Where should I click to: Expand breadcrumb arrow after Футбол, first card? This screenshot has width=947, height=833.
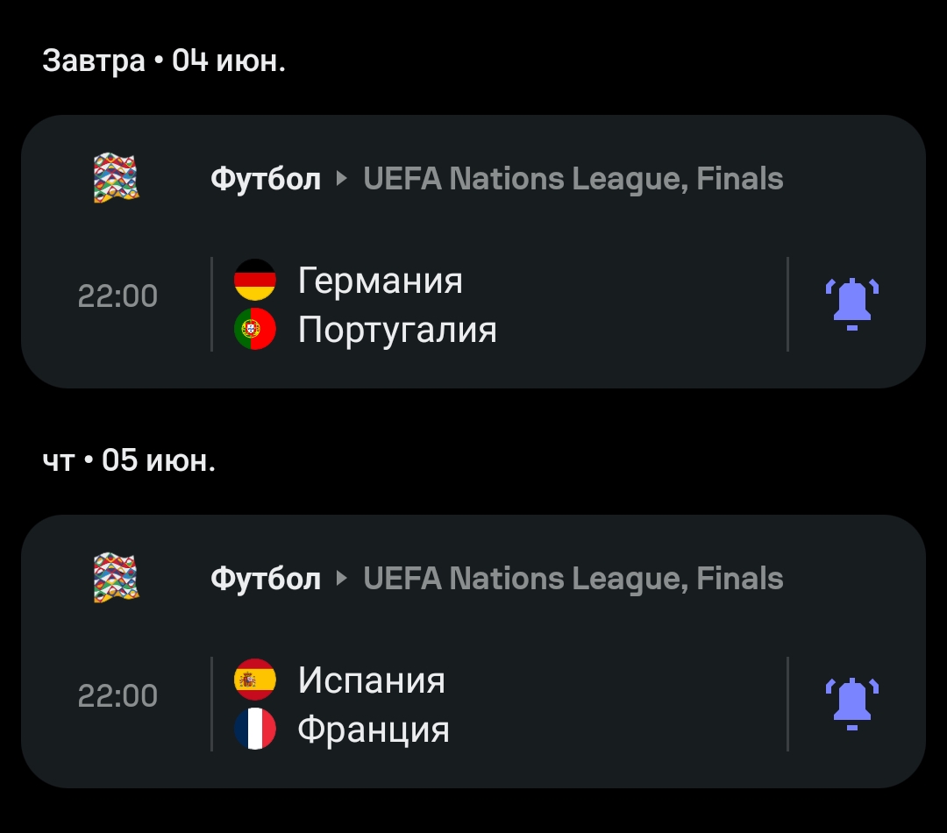point(342,178)
